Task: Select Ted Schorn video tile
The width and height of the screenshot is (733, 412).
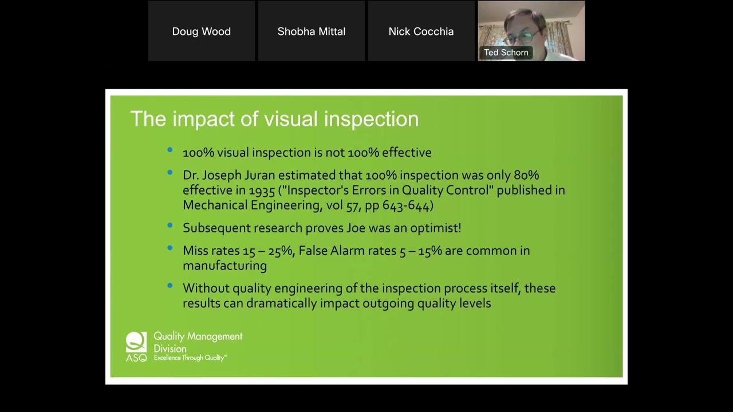Action: click(x=531, y=31)
